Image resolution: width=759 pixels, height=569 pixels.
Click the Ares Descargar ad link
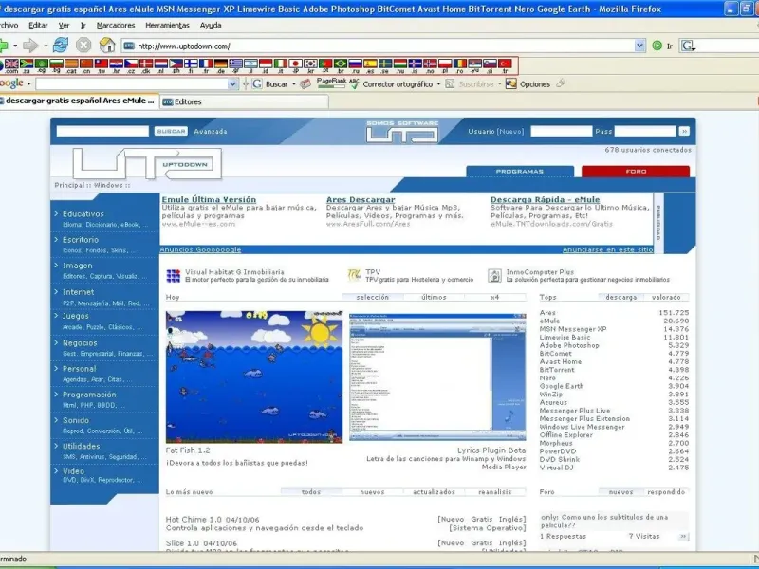[x=361, y=199]
